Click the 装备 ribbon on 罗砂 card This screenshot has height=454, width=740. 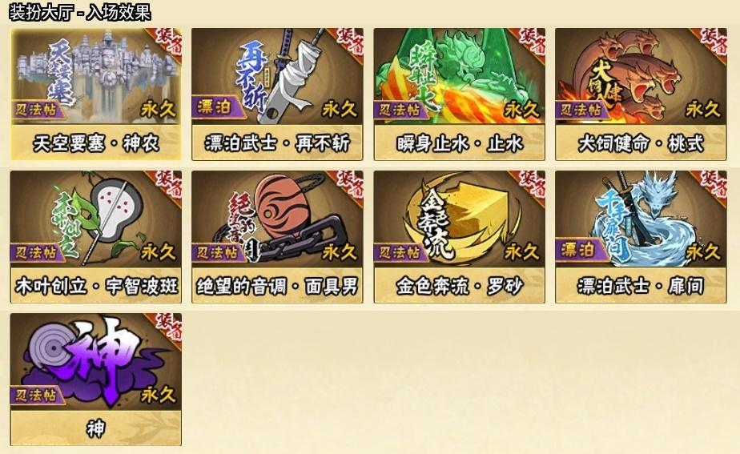pos(531,185)
